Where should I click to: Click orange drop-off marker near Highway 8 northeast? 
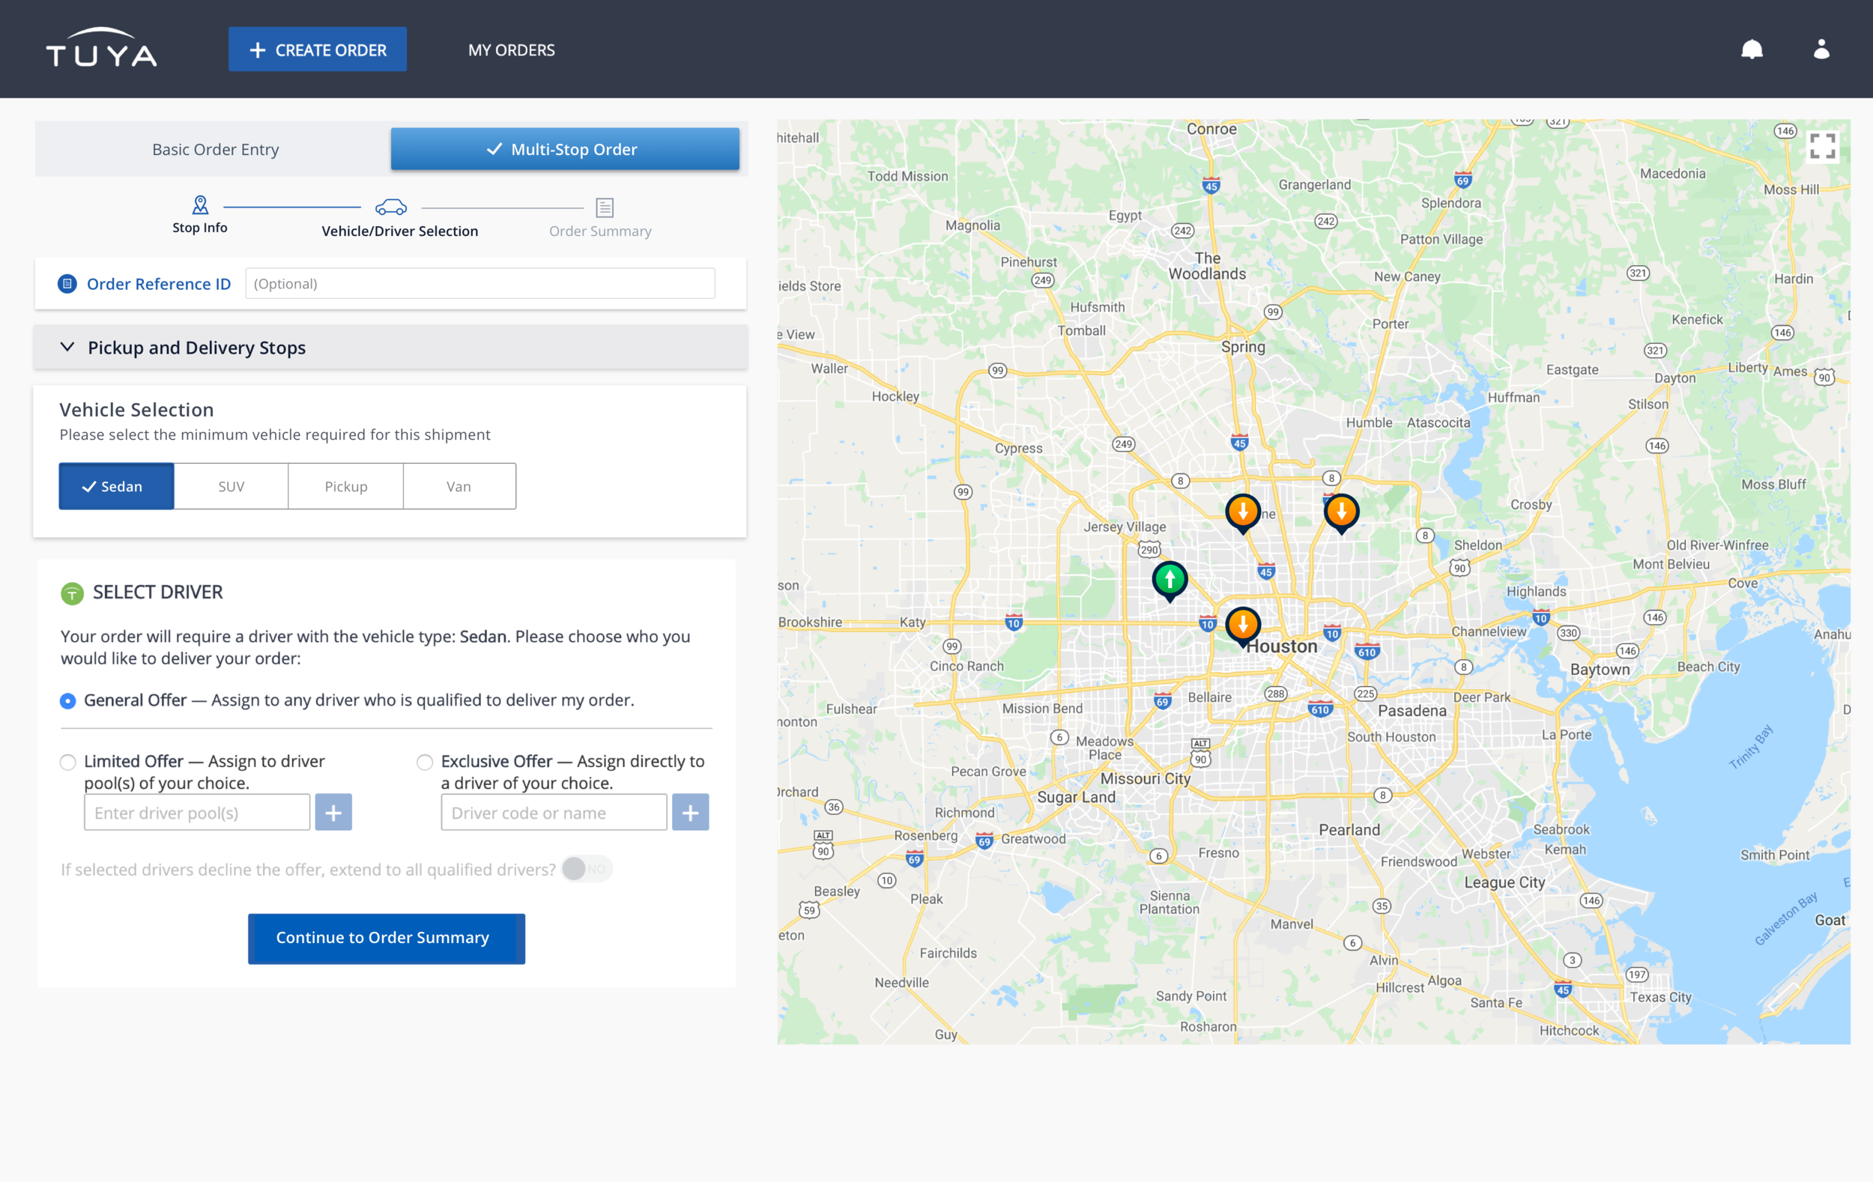(1341, 514)
